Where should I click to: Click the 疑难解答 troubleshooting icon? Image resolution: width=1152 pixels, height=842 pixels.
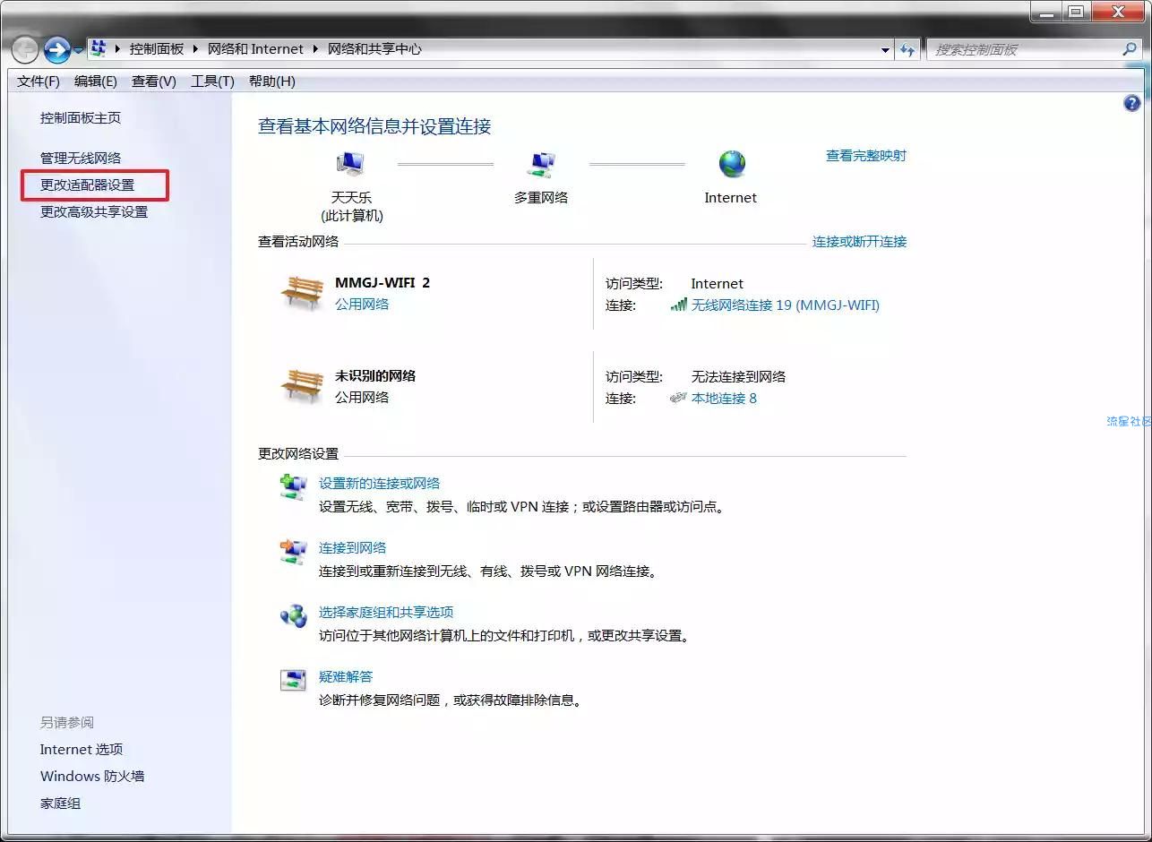pos(293,681)
